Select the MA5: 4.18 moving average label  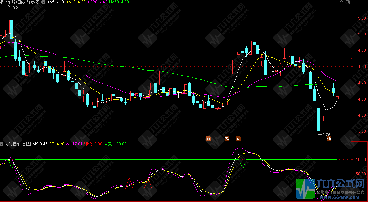tap(55, 2)
